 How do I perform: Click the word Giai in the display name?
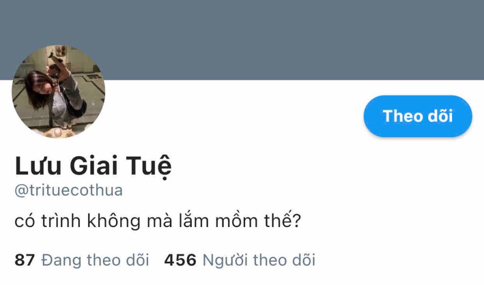(94, 166)
